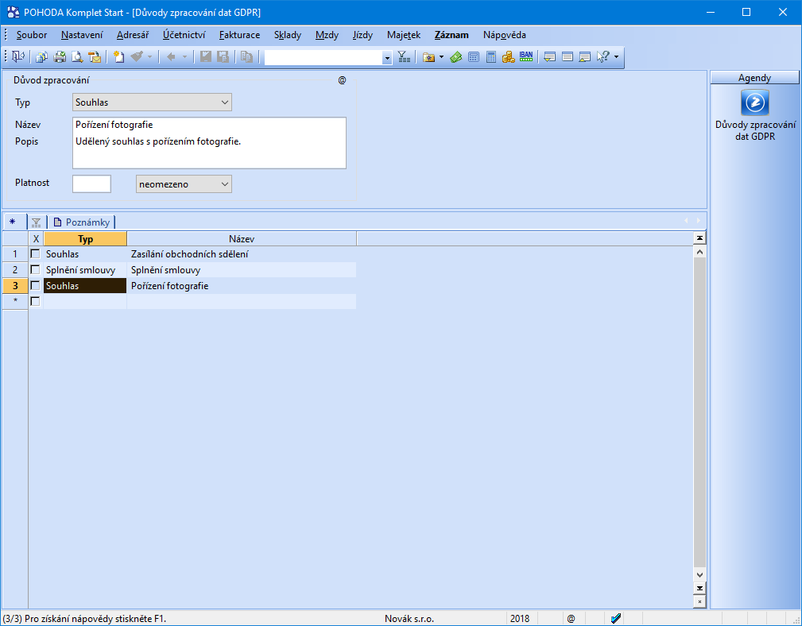This screenshot has height=626, width=802.
Task: Click the print icon in toolbar
Action: (x=60, y=57)
